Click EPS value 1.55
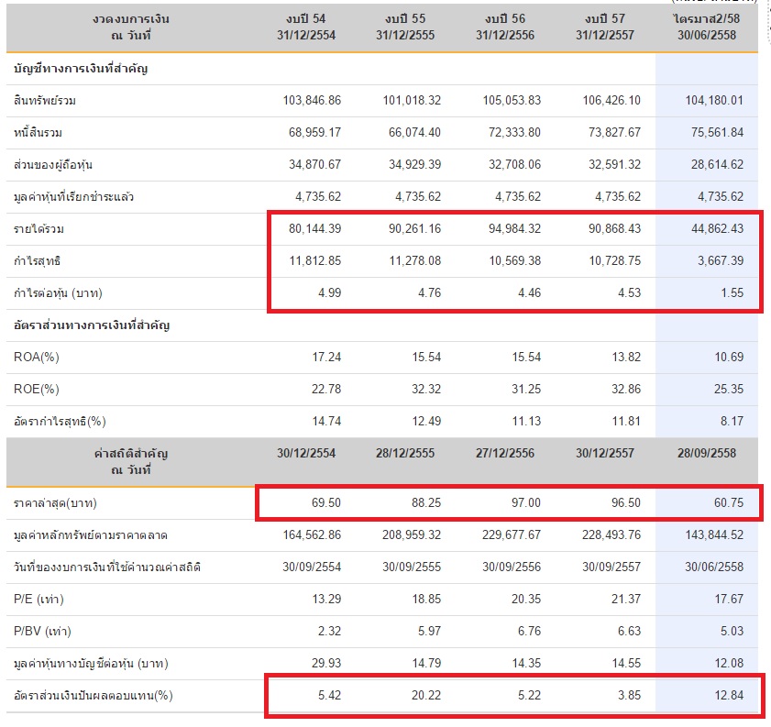The height and width of the screenshot is (727, 771). point(732,293)
